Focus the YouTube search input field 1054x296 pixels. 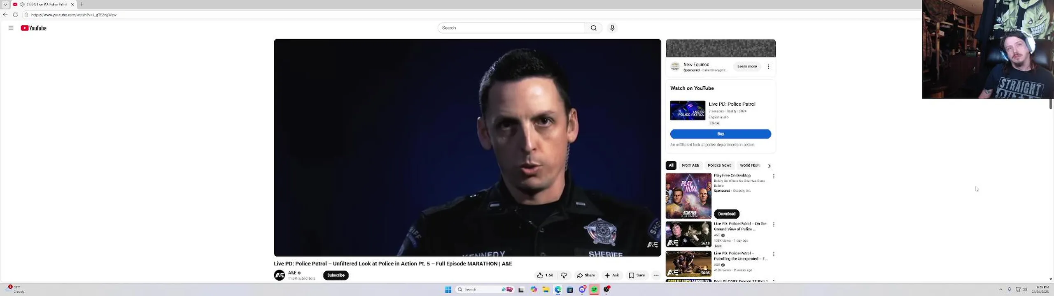click(511, 28)
